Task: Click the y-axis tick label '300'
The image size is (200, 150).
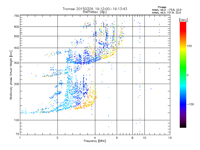Action: pos(17,63)
